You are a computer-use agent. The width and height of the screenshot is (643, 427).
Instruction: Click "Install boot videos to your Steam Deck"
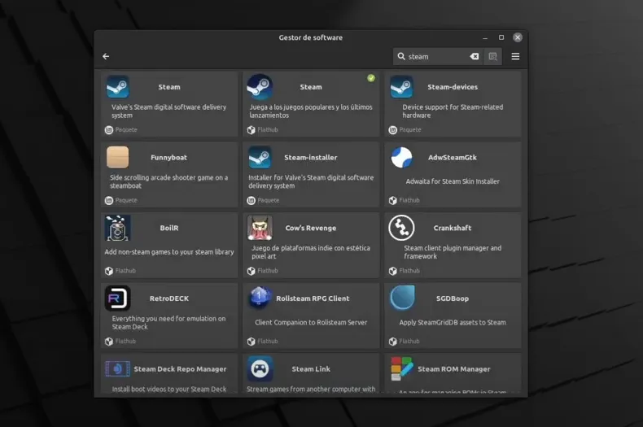point(169,389)
